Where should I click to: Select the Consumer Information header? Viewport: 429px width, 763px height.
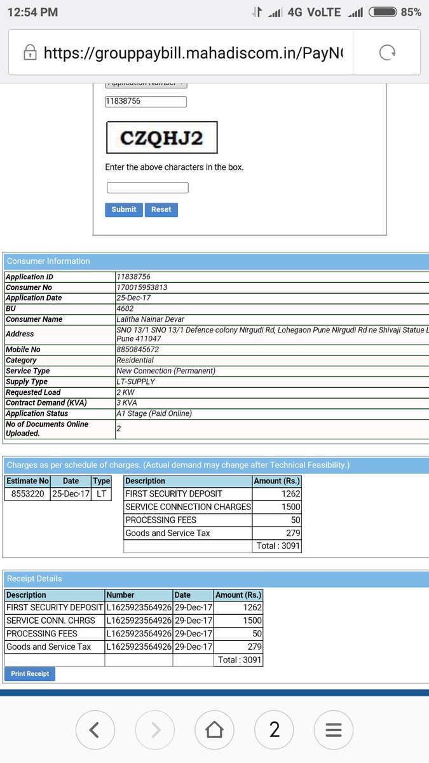pyautogui.click(x=215, y=261)
